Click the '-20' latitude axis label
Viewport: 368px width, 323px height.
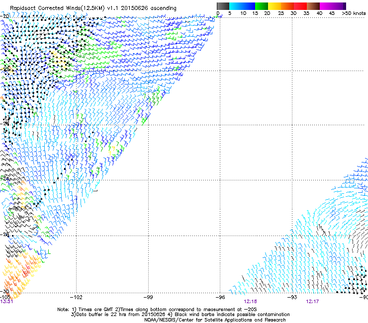pos(4,16)
